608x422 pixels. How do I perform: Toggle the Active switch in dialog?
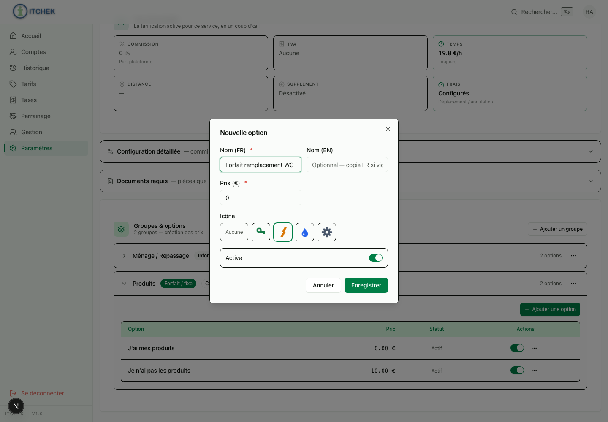[x=376, y=258]
